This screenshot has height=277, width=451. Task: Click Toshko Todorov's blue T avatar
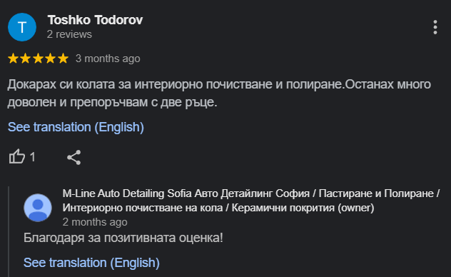click(x=22, y=27)
